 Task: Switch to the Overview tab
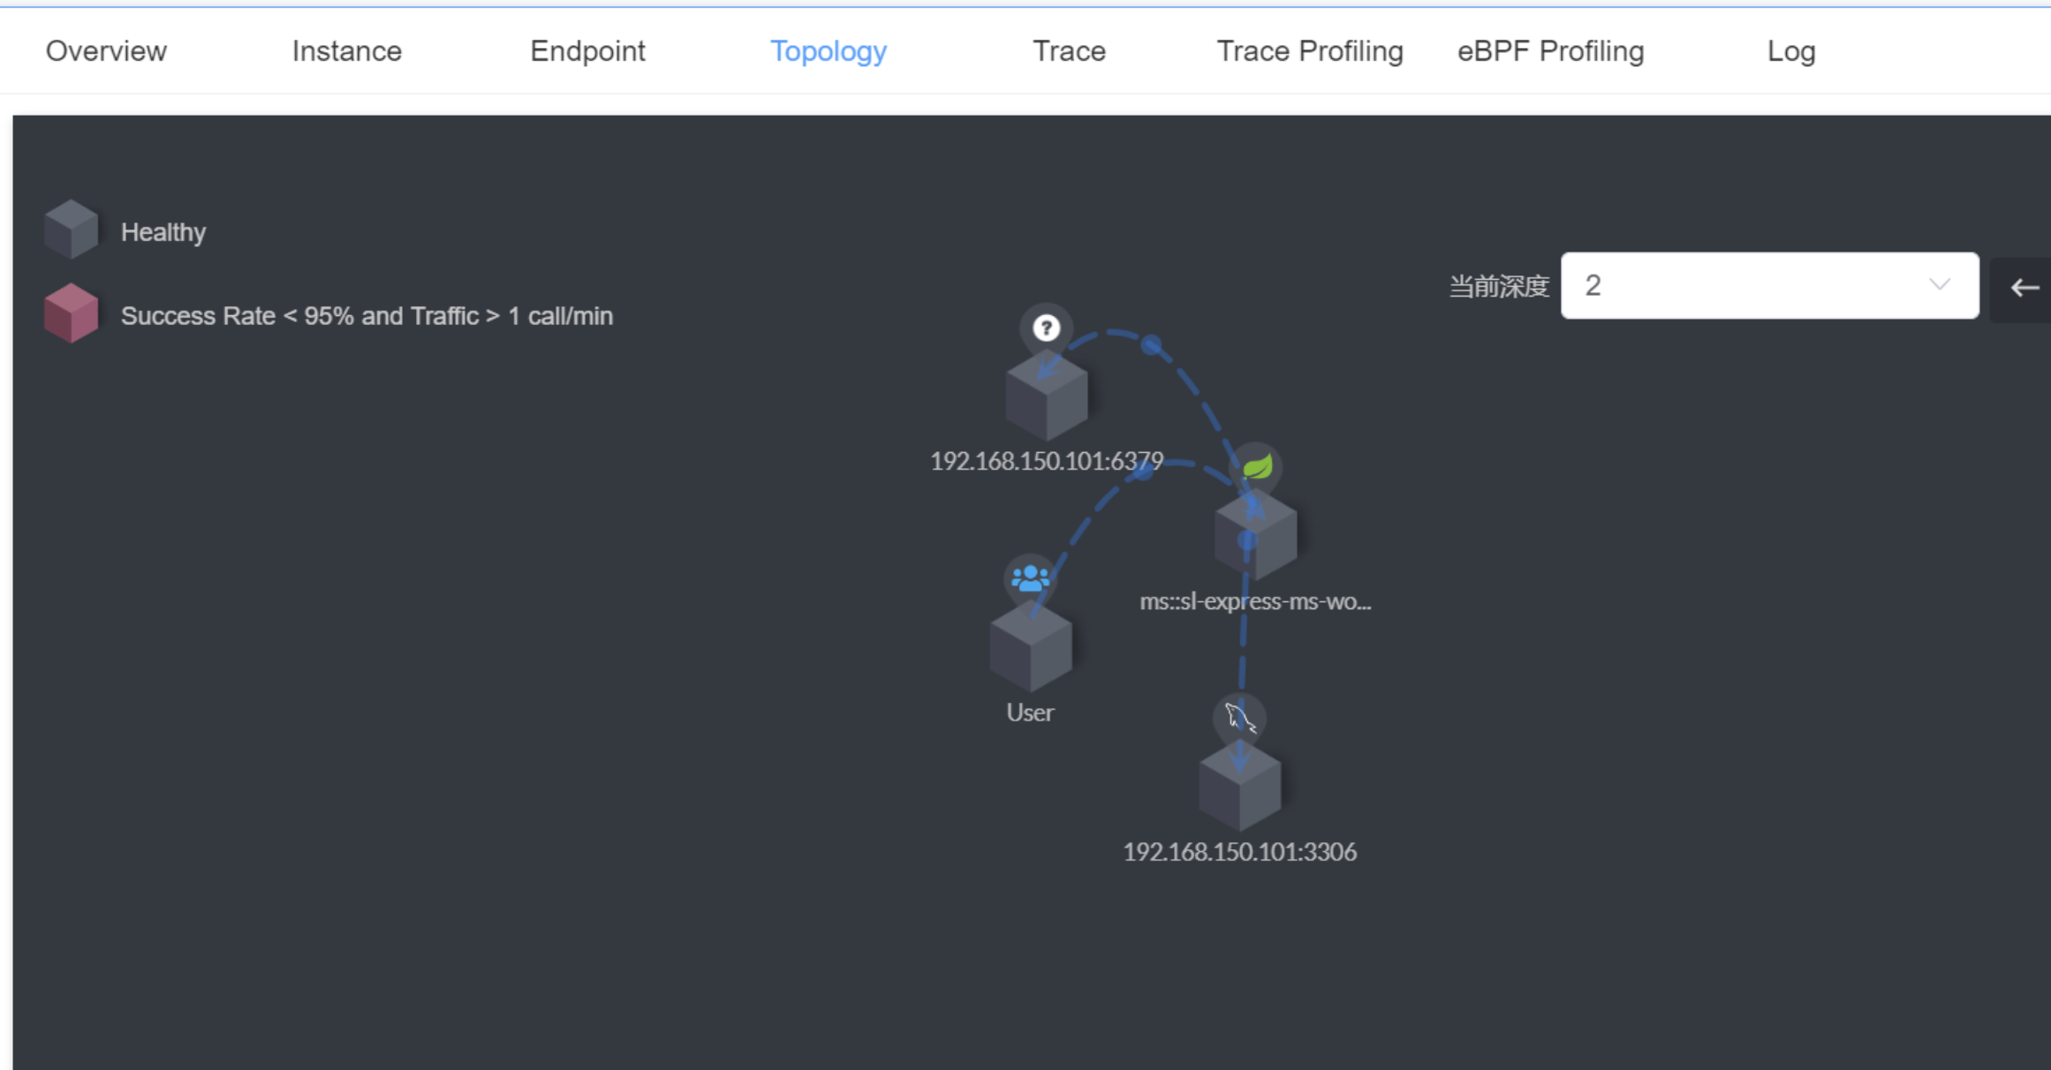click(106, 51)
